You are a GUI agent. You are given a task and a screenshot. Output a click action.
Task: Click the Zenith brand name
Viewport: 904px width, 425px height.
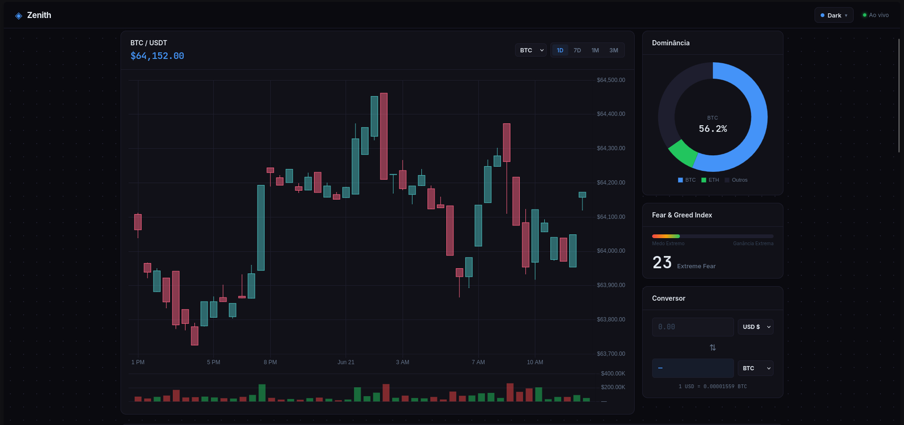coord(39,15)
